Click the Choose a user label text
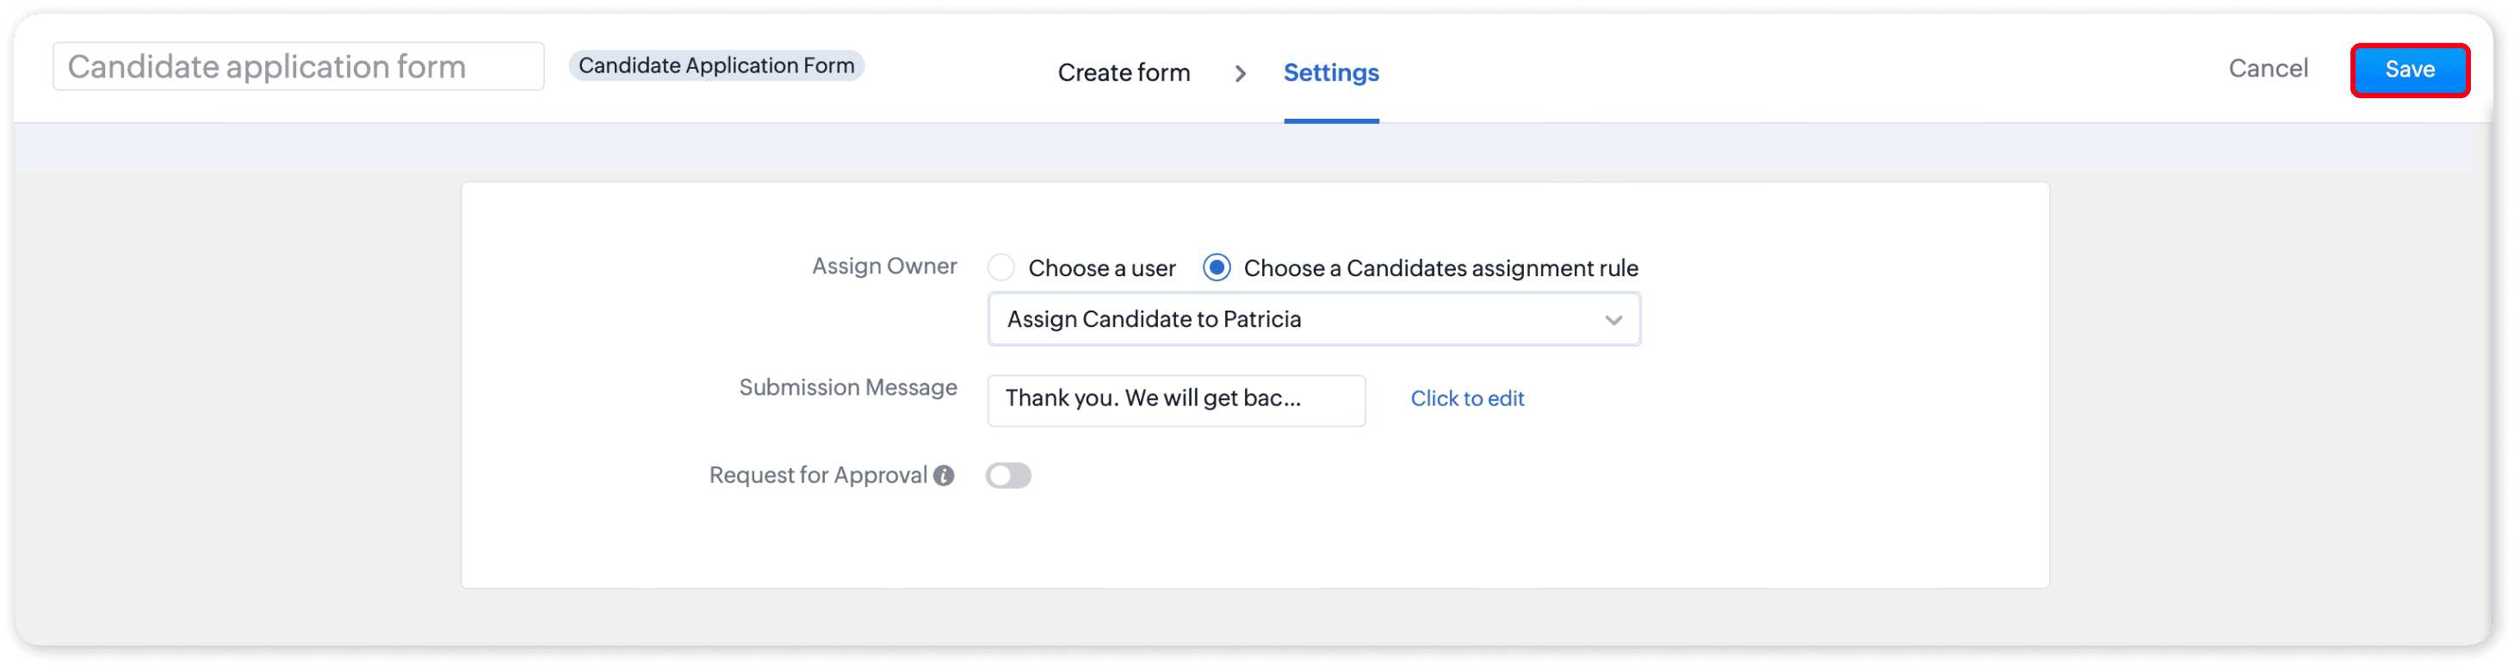 click(1101, 268)
